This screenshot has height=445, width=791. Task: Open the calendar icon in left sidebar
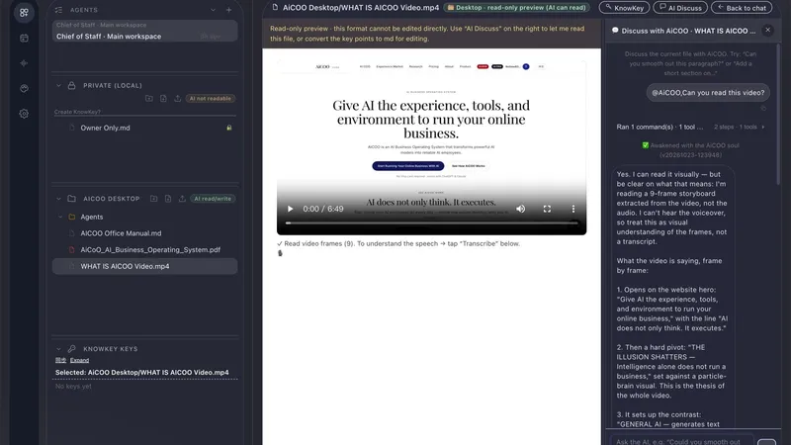[x=24, y=38]
